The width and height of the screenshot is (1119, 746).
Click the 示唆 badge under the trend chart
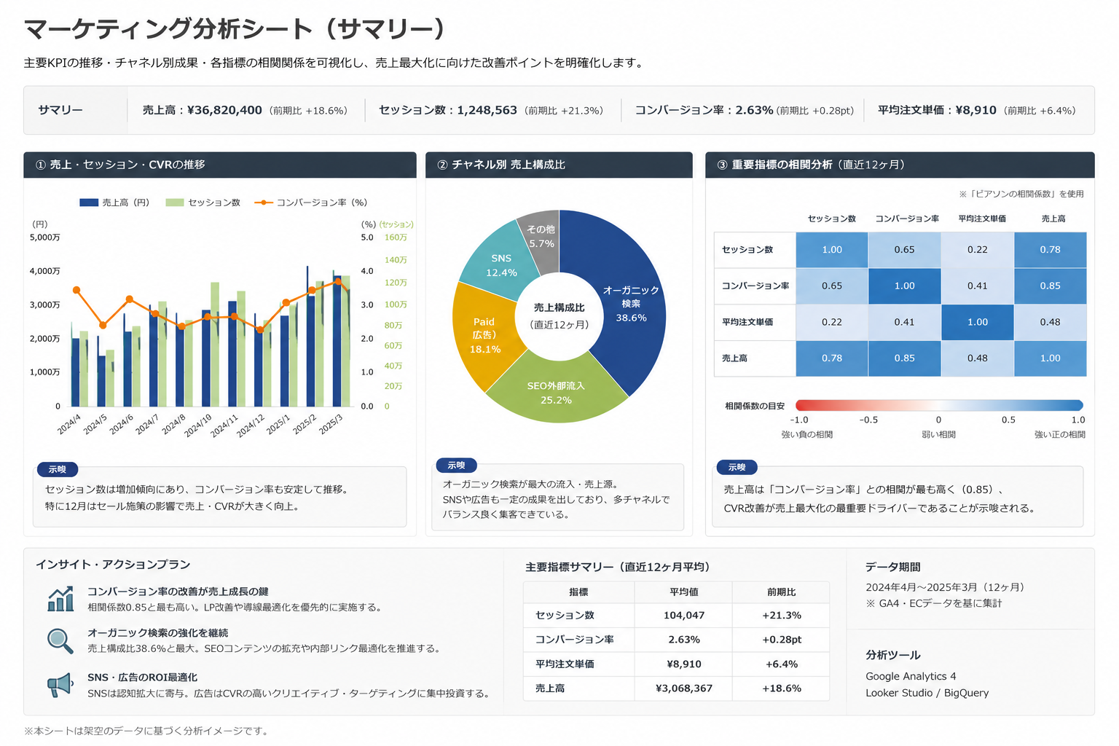pyautogui.click(x=58, y=469)
